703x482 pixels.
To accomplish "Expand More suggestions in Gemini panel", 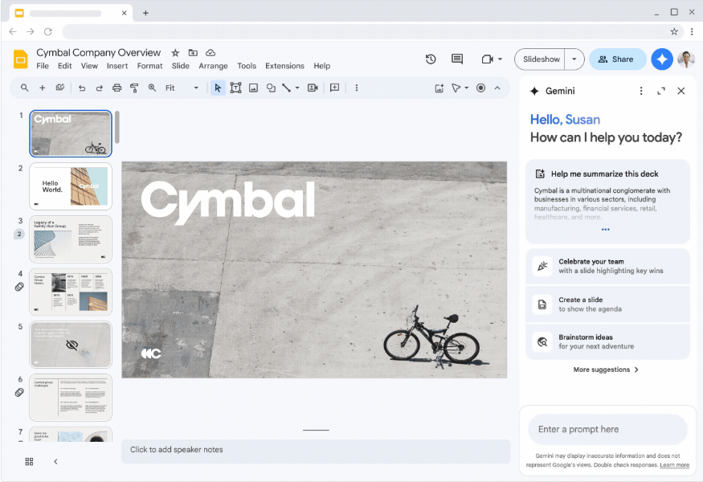I will 606,369.
